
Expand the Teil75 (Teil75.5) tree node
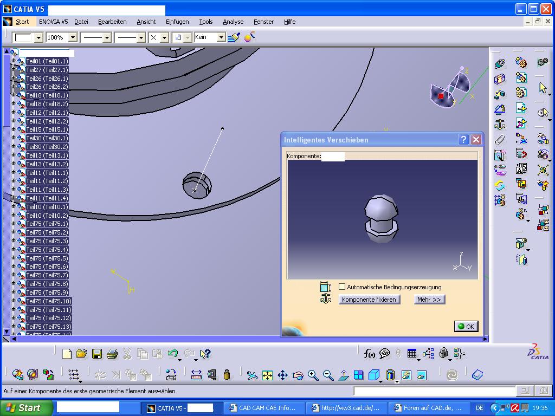[14, 258]
